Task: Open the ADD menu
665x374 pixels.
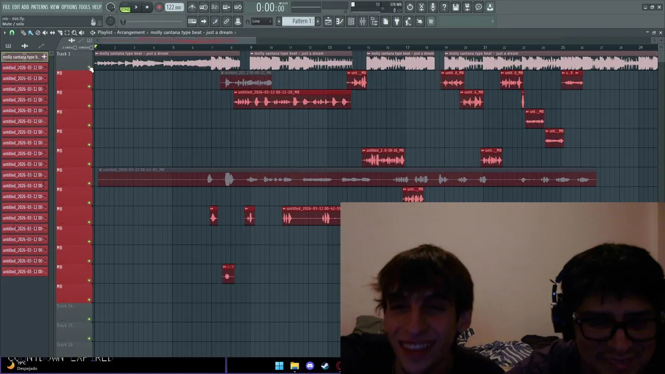Action: tap(25, 7)
